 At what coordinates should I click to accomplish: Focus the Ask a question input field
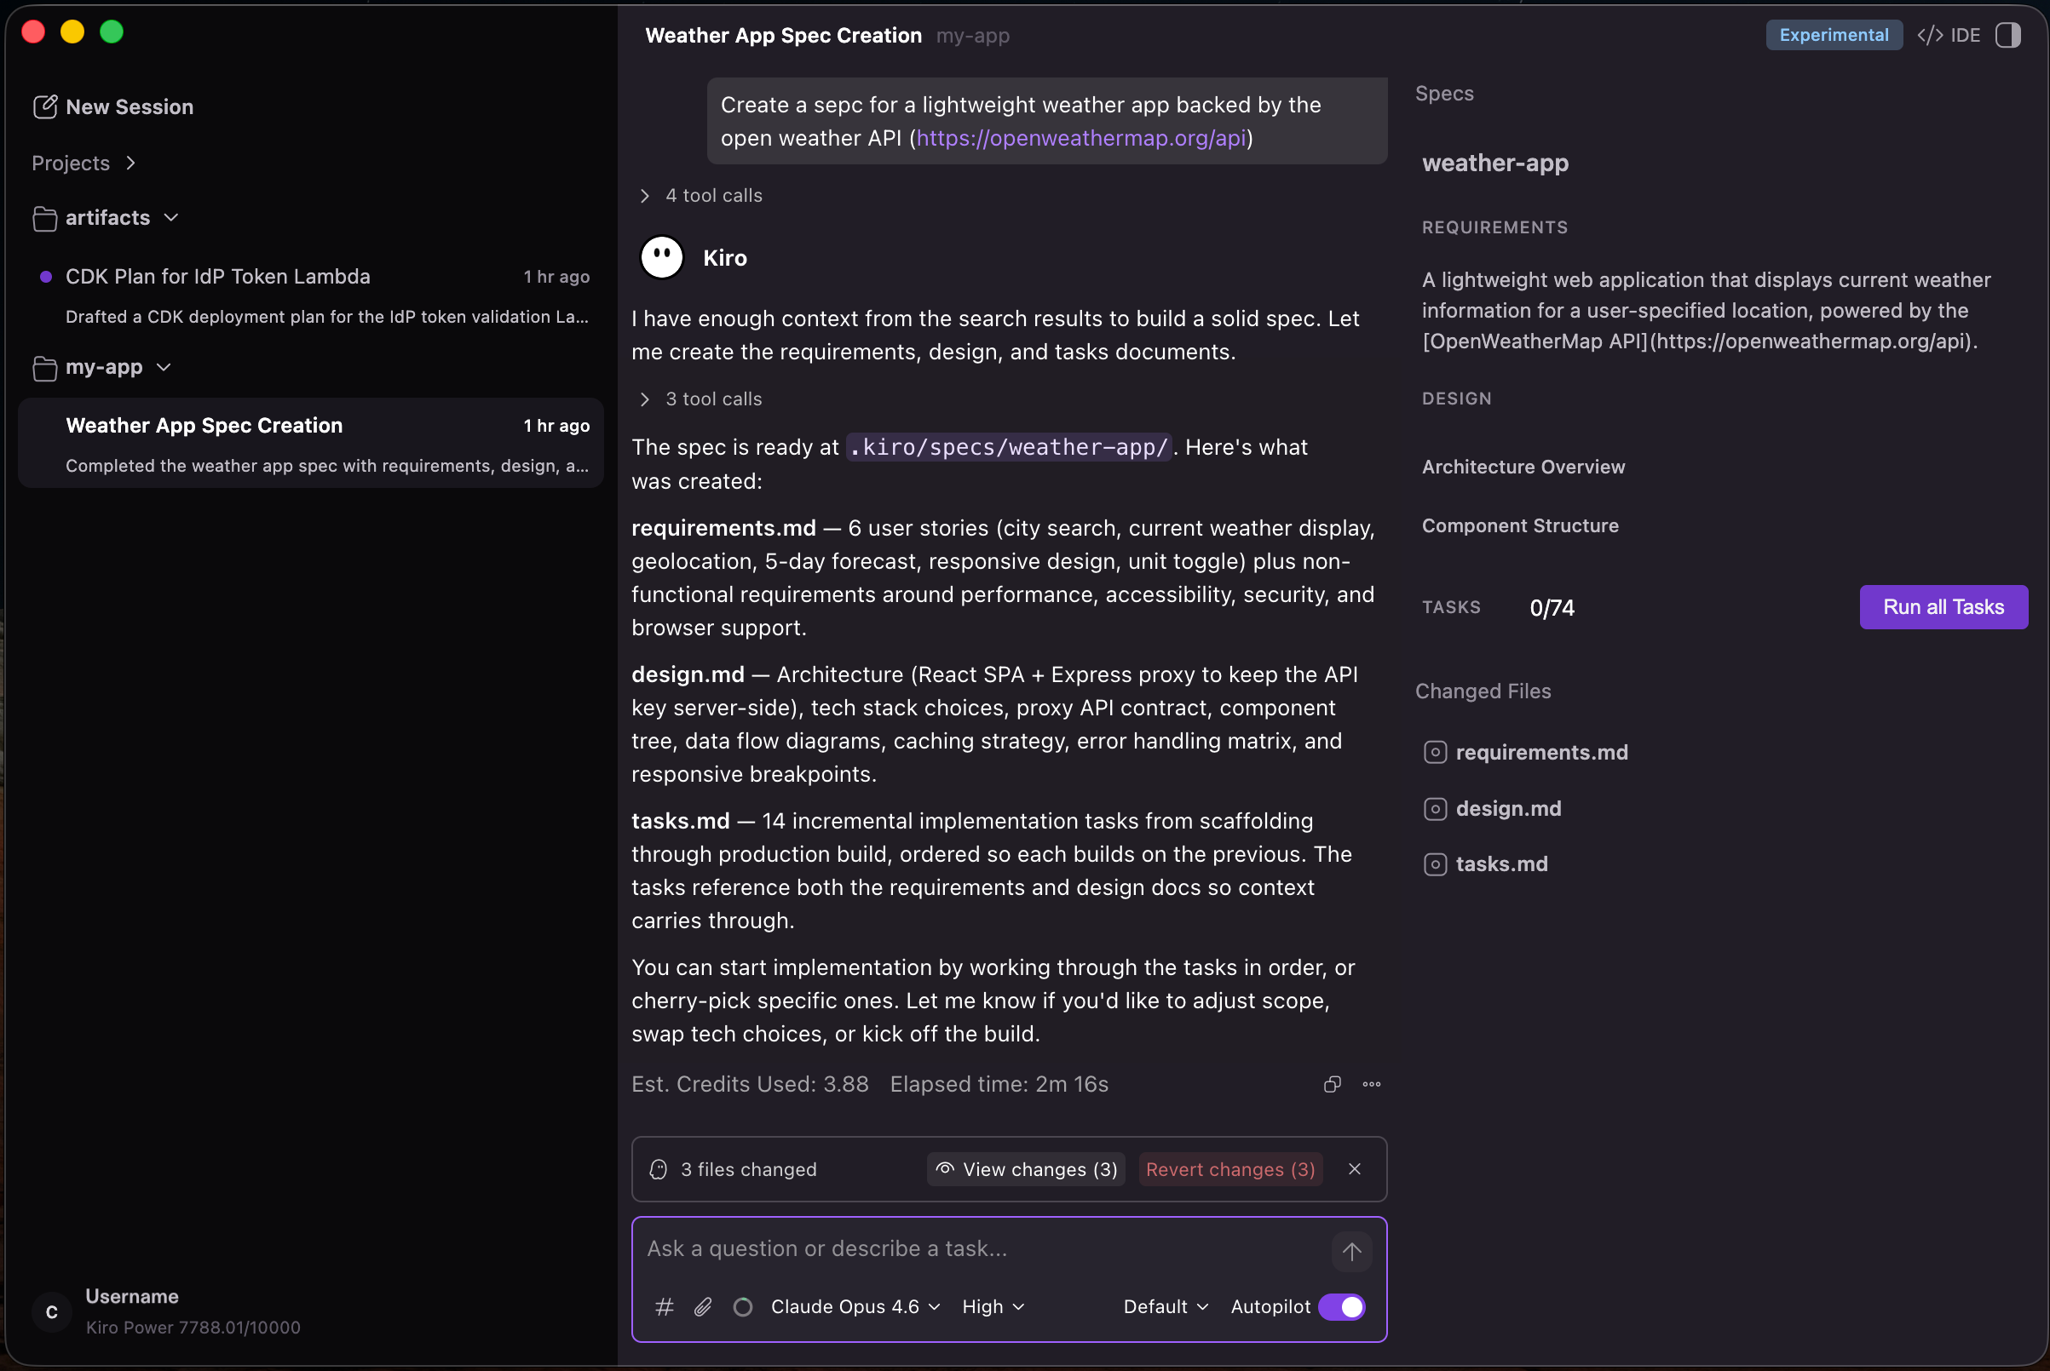pos(984,1248)
